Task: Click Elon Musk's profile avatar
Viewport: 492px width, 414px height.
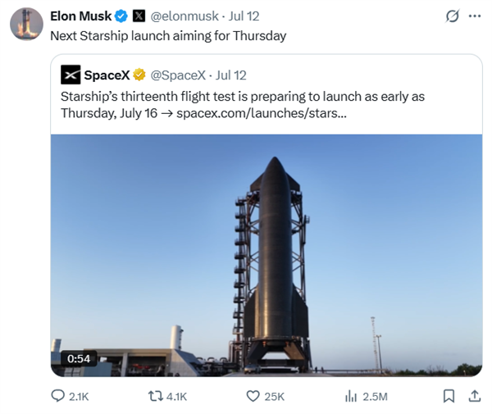Action: [x=27, y=24]
